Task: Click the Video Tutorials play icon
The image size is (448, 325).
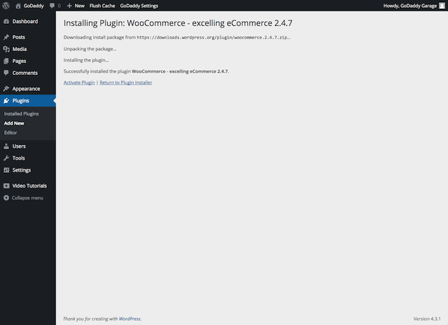Action: [x=6, y=186]
